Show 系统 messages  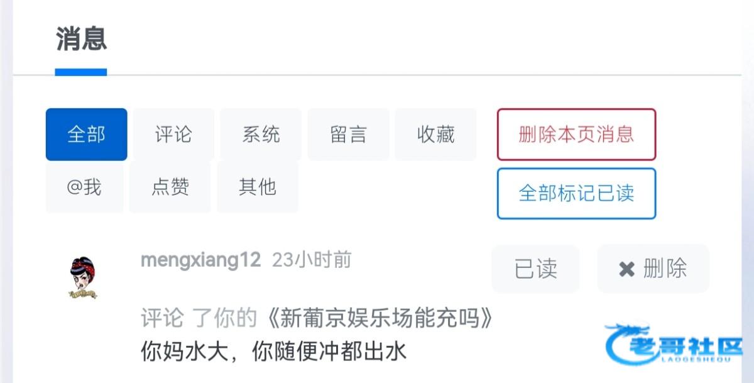(261, 135)
